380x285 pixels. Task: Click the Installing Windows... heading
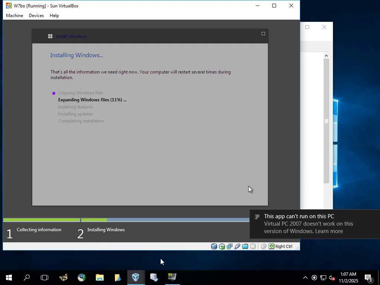pos(76,55)
